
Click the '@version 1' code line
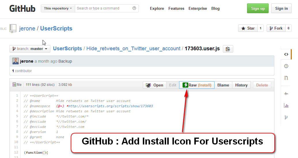tap(41, 132)
